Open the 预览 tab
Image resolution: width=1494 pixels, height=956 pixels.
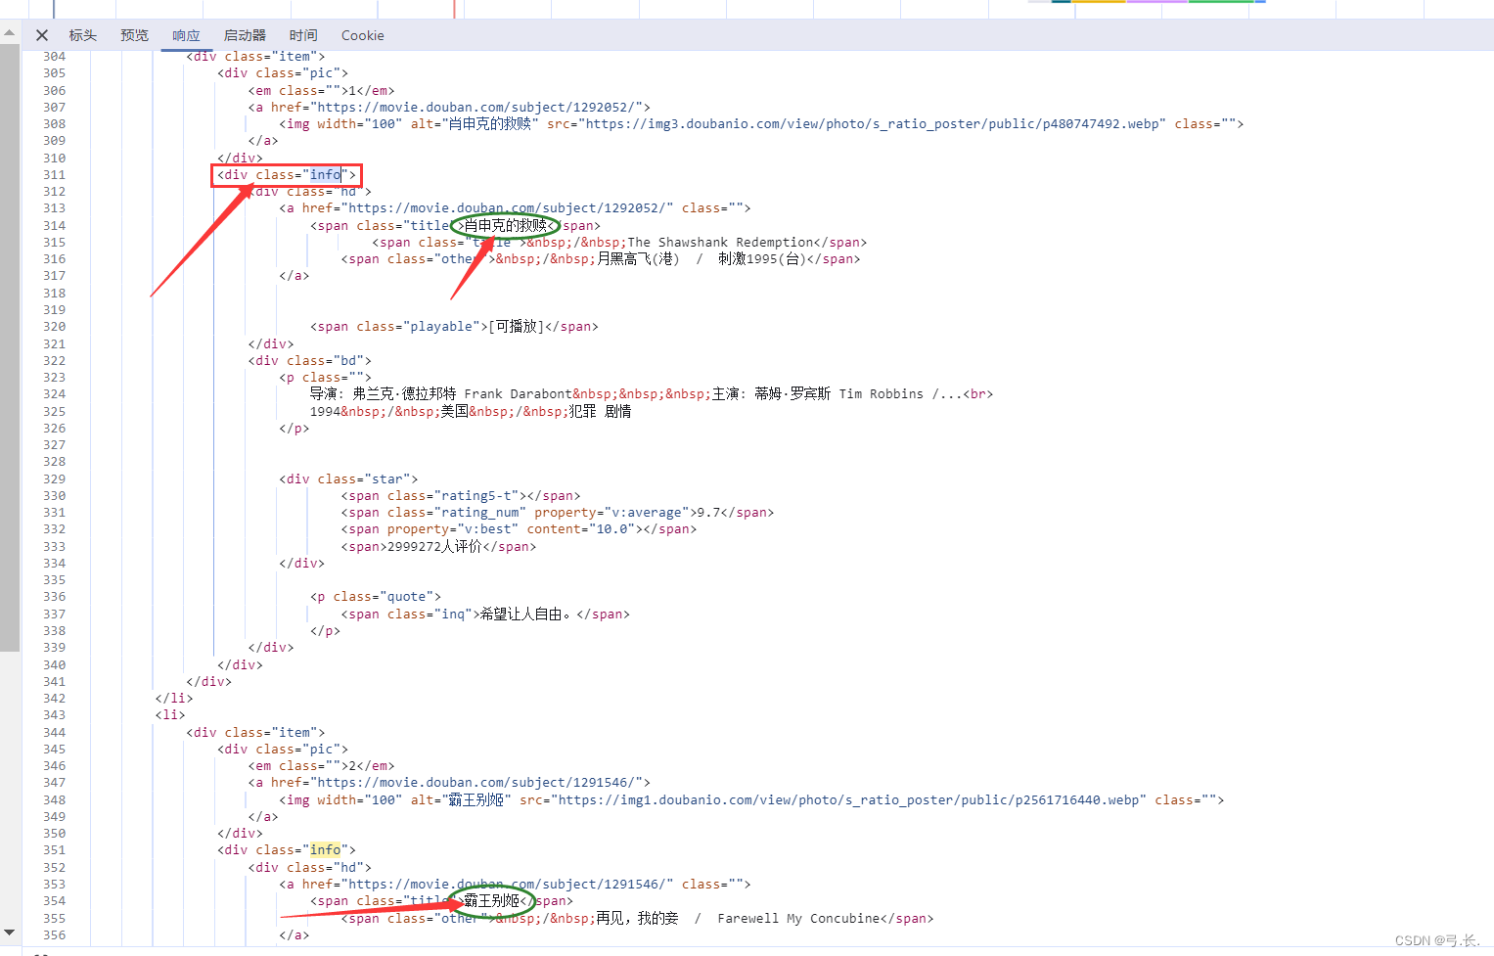tap(134, 35)
